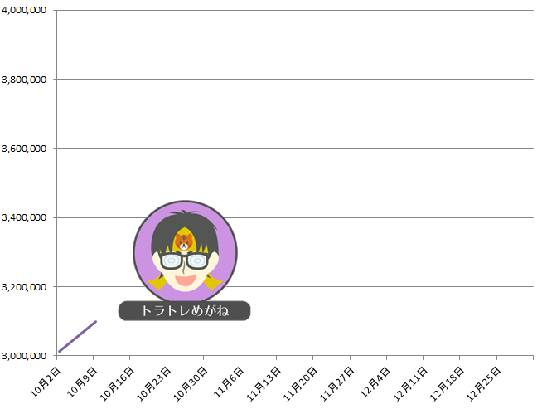Click the 3,000,000 y-axis label
The height and width of the screenshot is (414, 547).
[x=24, y=356]
